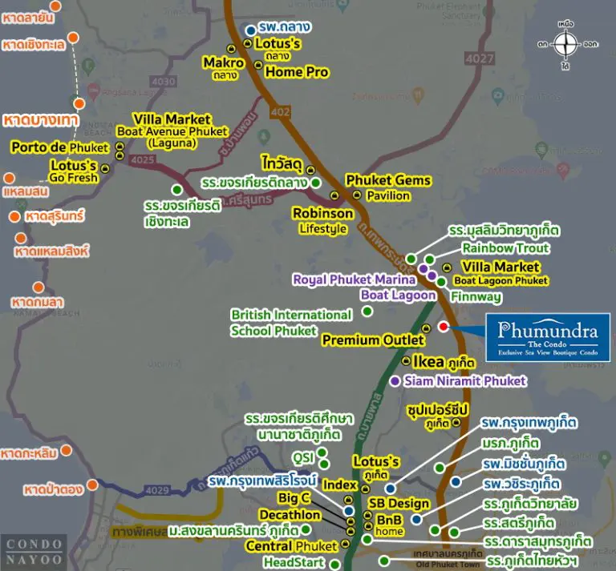Viewport: 616px width, 571px height.
Task: Select the orange marker beside หาดกะหลิม
Action: pyautogui.click(x=66, y=450)
